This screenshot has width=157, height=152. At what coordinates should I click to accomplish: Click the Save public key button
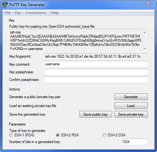click(96, 114)
